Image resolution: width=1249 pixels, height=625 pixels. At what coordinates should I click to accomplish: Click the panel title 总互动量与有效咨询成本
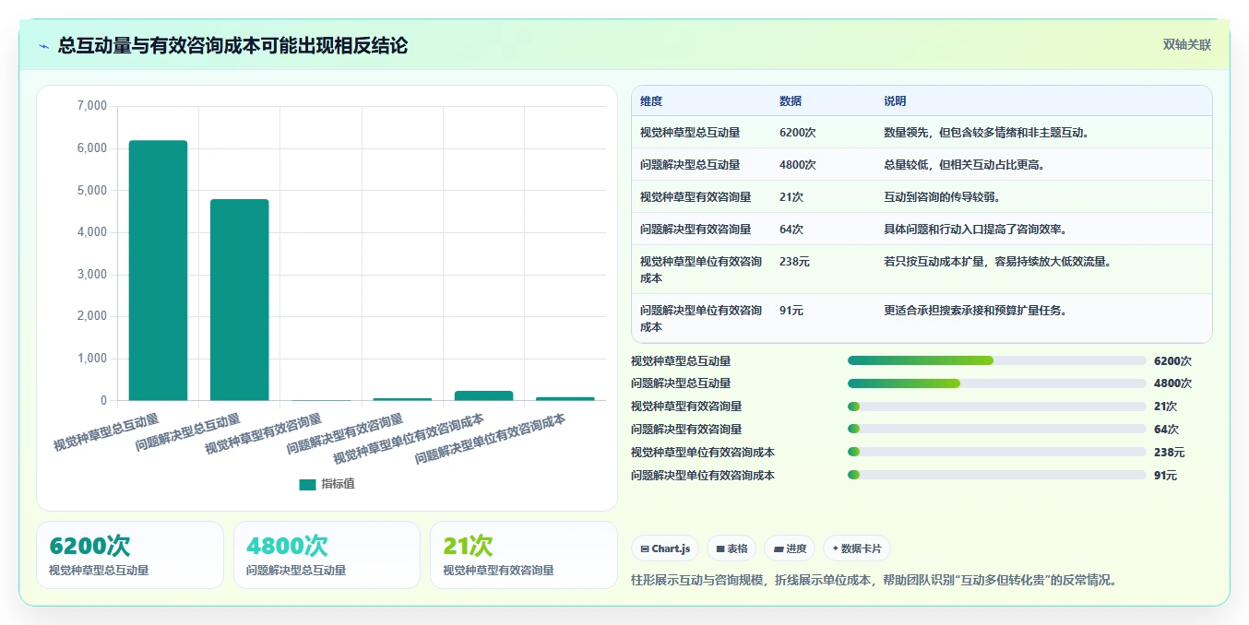(x=232, y=45)
